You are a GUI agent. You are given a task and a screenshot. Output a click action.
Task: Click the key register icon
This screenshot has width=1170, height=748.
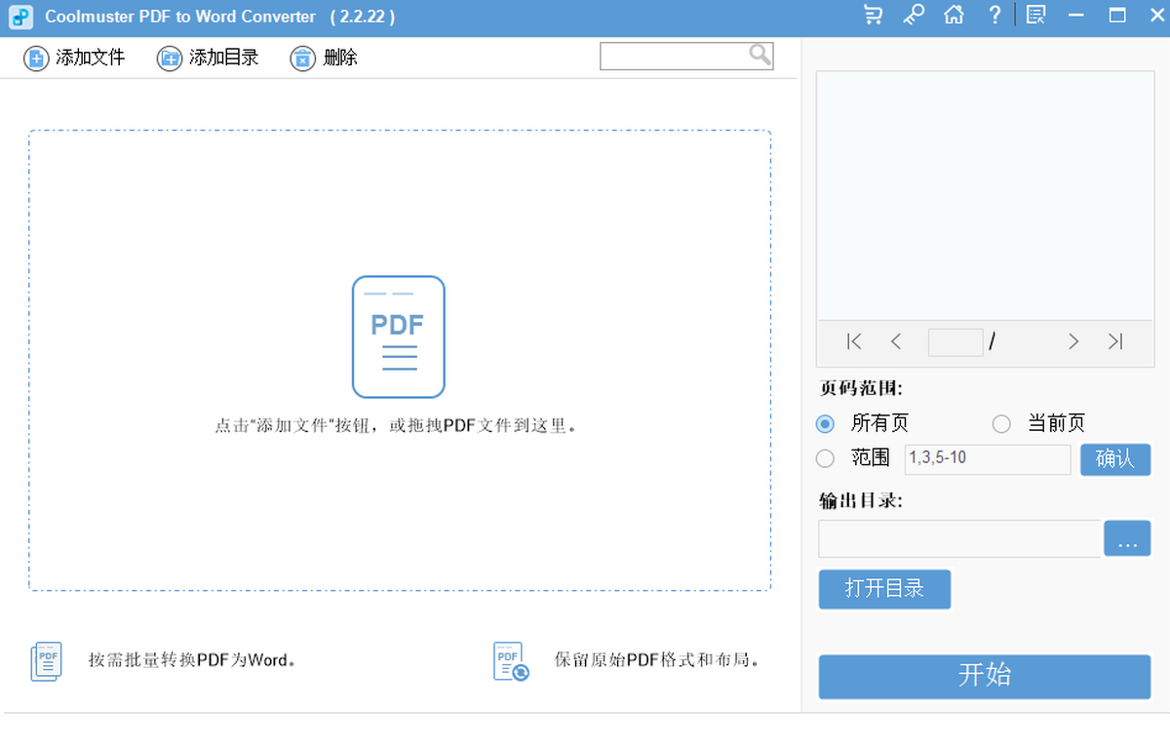click(x=914, y=16)
